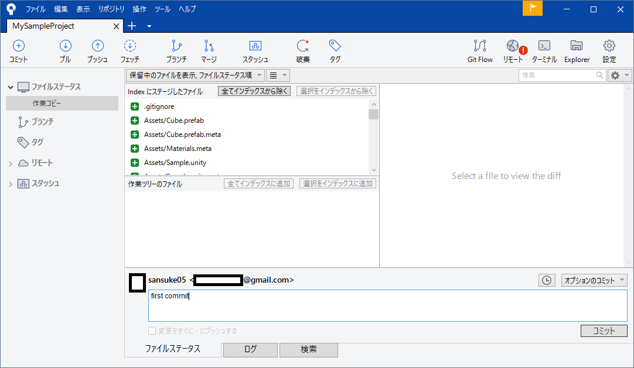Click the プッシュ (Push) icon
The width and height of the screenshot is (634, 368).
[x=97, y=50]
